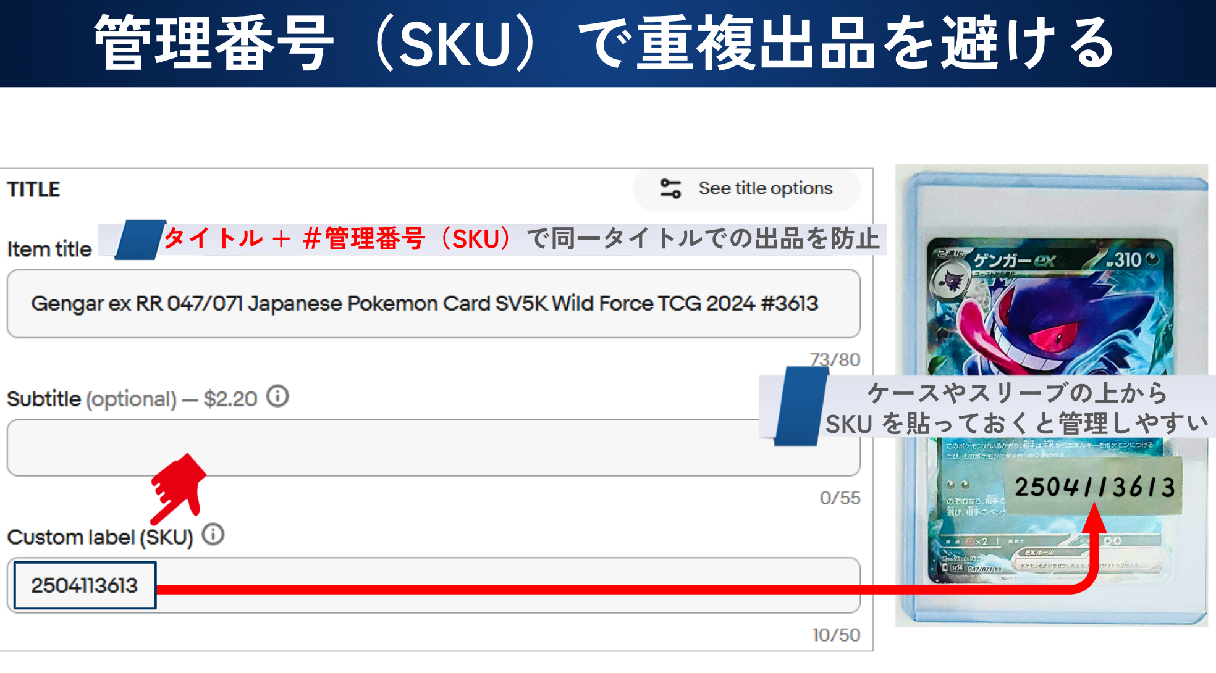Click the Subtitle (optional) $2.20 label

click(132, 399)
